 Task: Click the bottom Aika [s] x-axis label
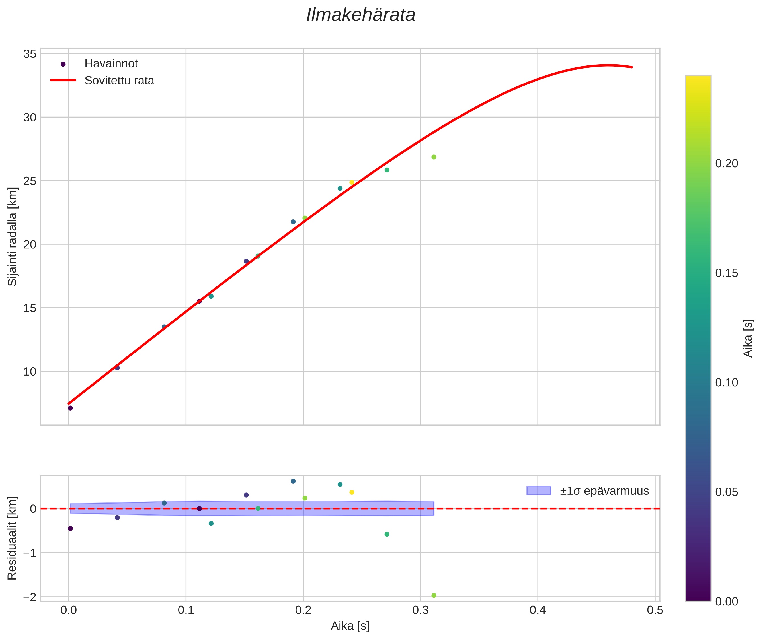(x=350, y=626)
